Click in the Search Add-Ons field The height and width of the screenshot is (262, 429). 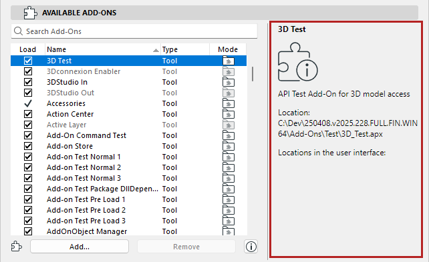(x=134, y=31)
